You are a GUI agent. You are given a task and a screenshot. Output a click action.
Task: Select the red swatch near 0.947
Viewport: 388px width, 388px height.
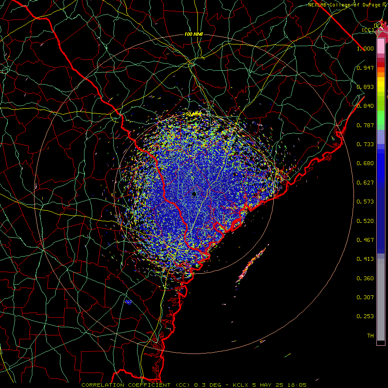(x=381, y=65)
